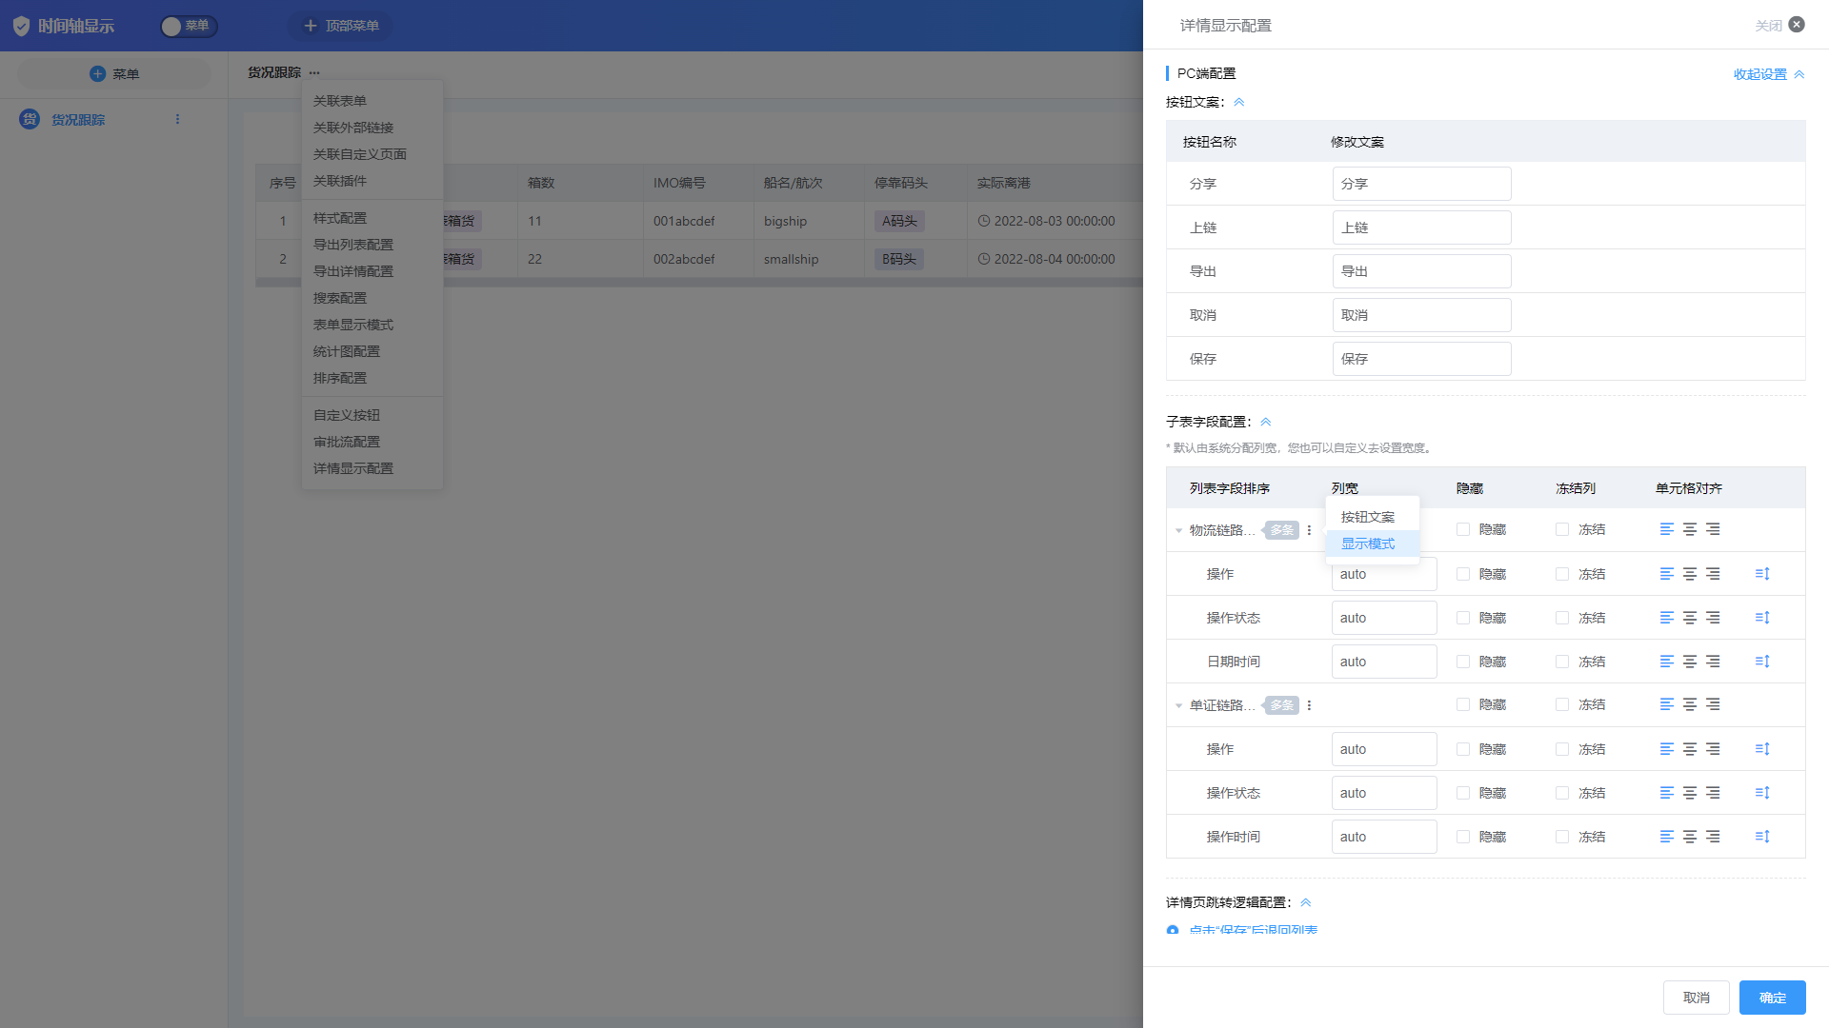Click sort icon on first 操作状态 row
The image size is (1829, 1028).
(x=1761, y=618)
